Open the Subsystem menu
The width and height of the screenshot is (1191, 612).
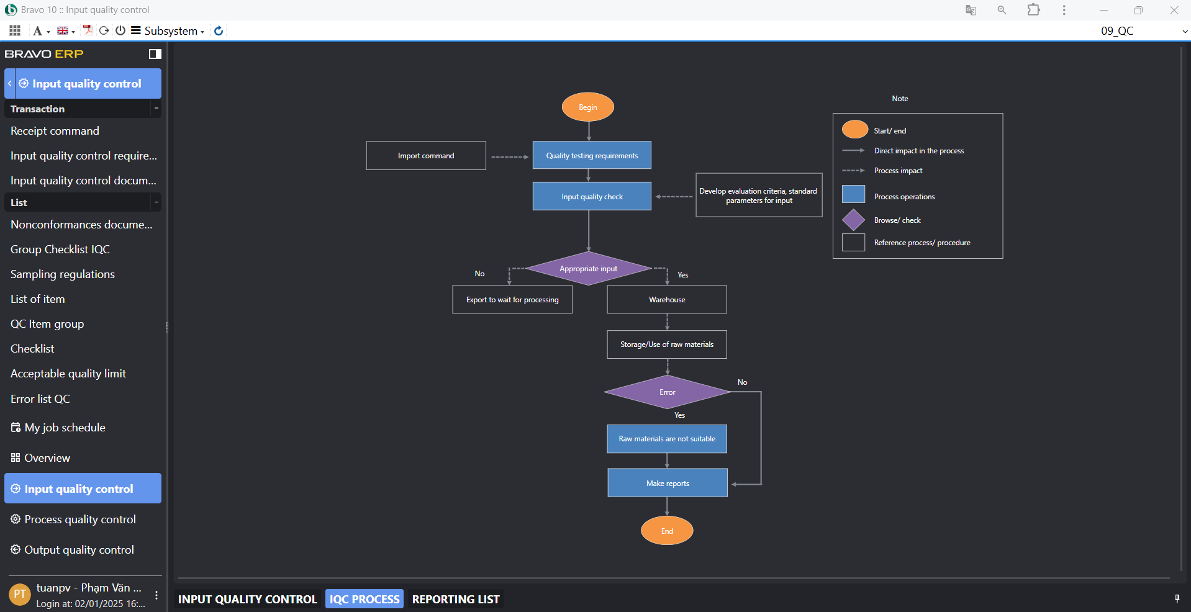pyautogui.click(x=168, y=30)
